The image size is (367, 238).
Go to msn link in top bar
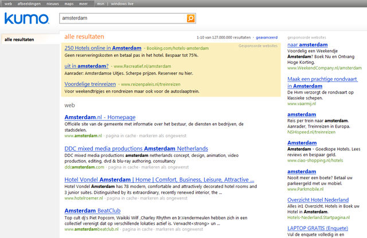[x=101, y=4]
